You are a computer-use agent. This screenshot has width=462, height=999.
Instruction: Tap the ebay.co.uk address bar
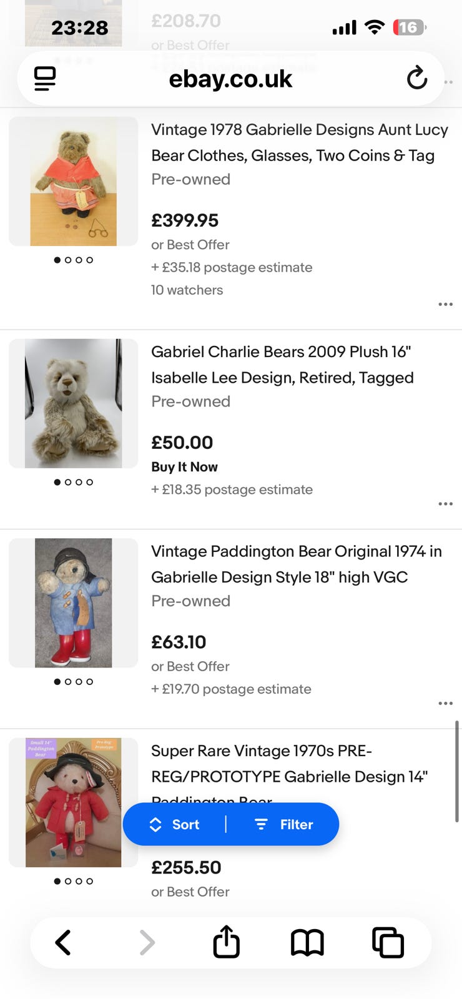(x=230, y=79)
